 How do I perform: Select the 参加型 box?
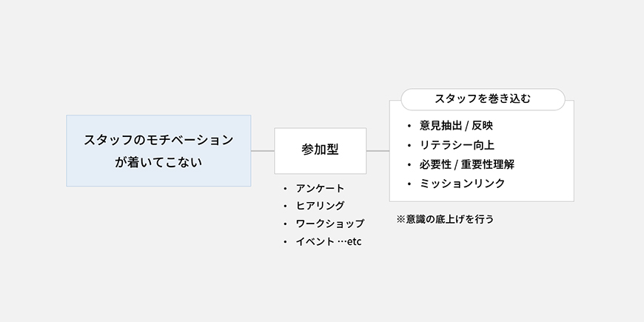[321, 151]
